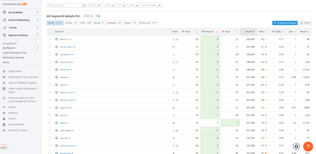
Task: Click the To Keyword Manager button
Action: pos(285,23)
